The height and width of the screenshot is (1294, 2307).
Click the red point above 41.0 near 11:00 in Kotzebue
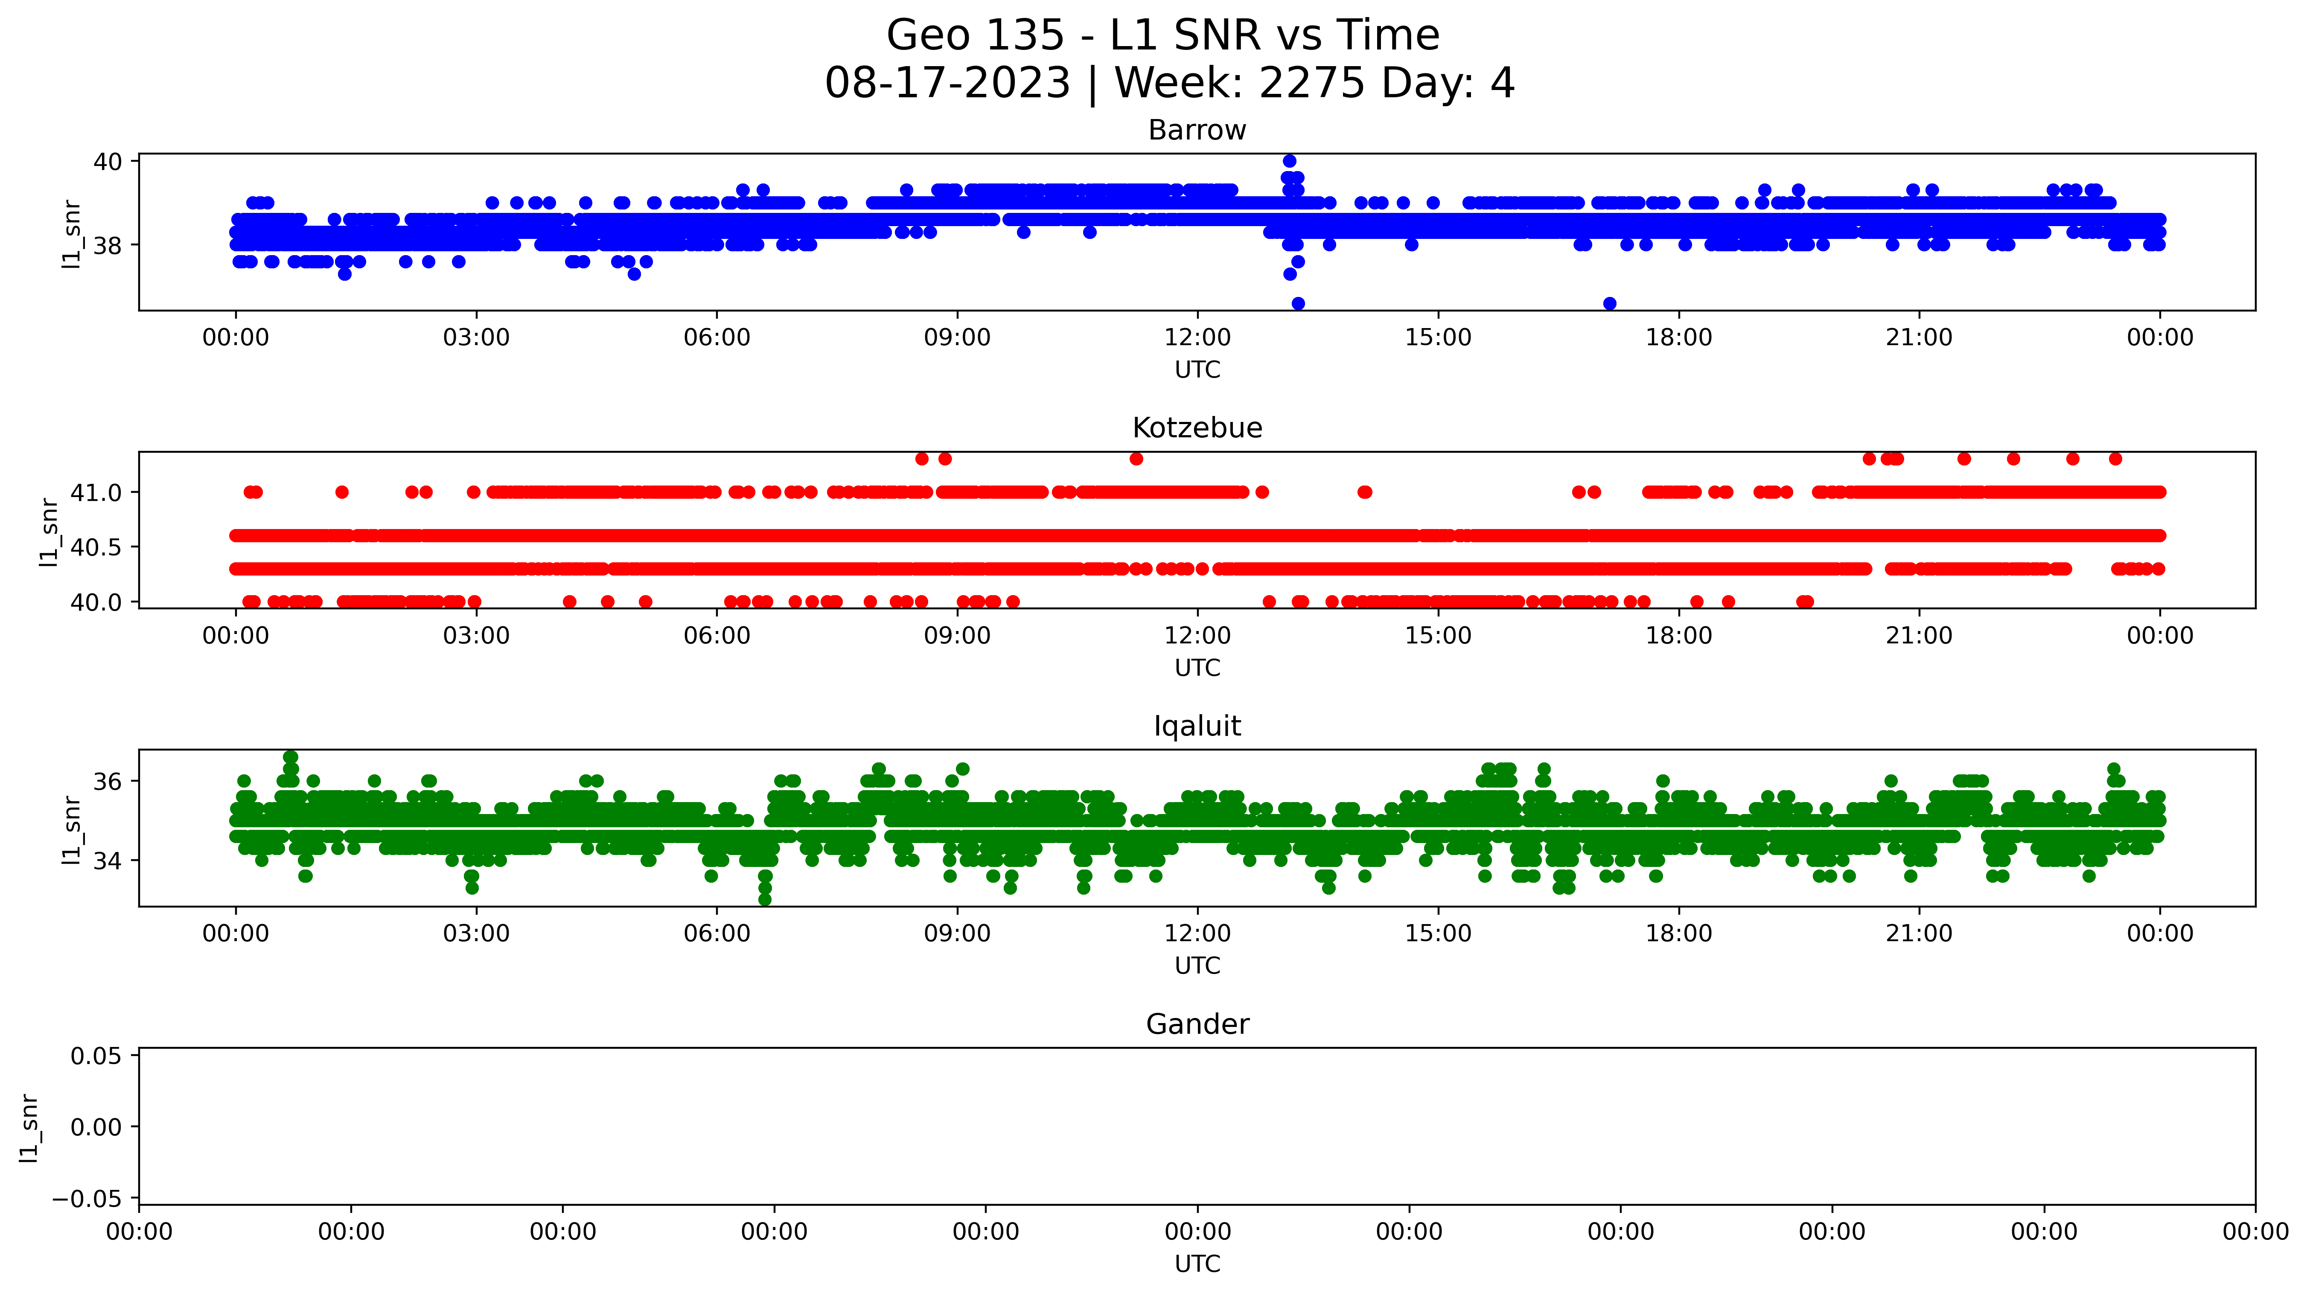point(1136,459)
